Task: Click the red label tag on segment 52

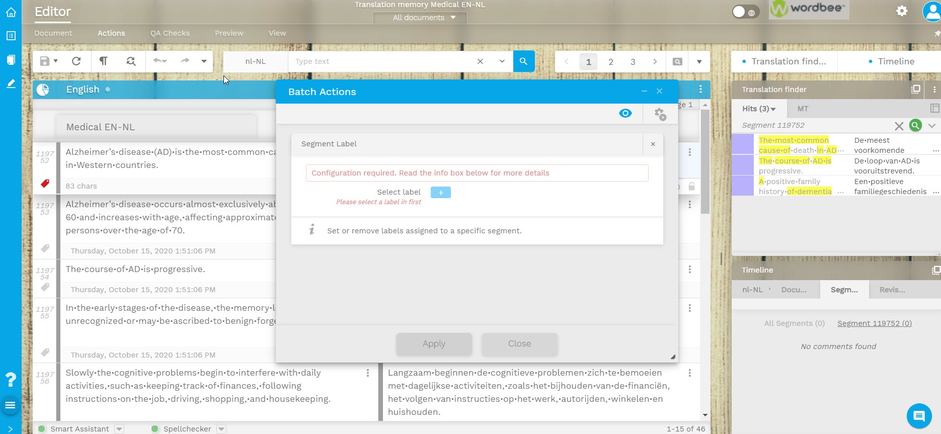Action: pos(45,184)
